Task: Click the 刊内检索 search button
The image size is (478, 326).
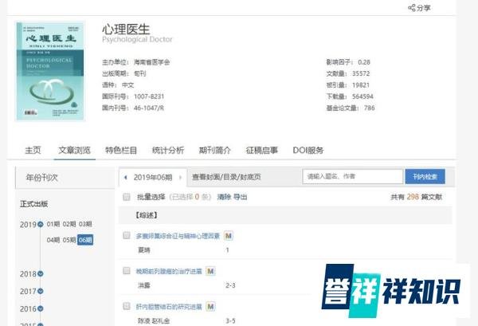Action: coord(425,176)
